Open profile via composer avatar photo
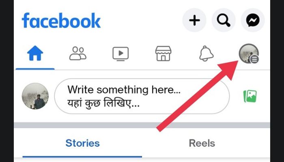This screenshot has height=162, width=284. coord(35,96)
